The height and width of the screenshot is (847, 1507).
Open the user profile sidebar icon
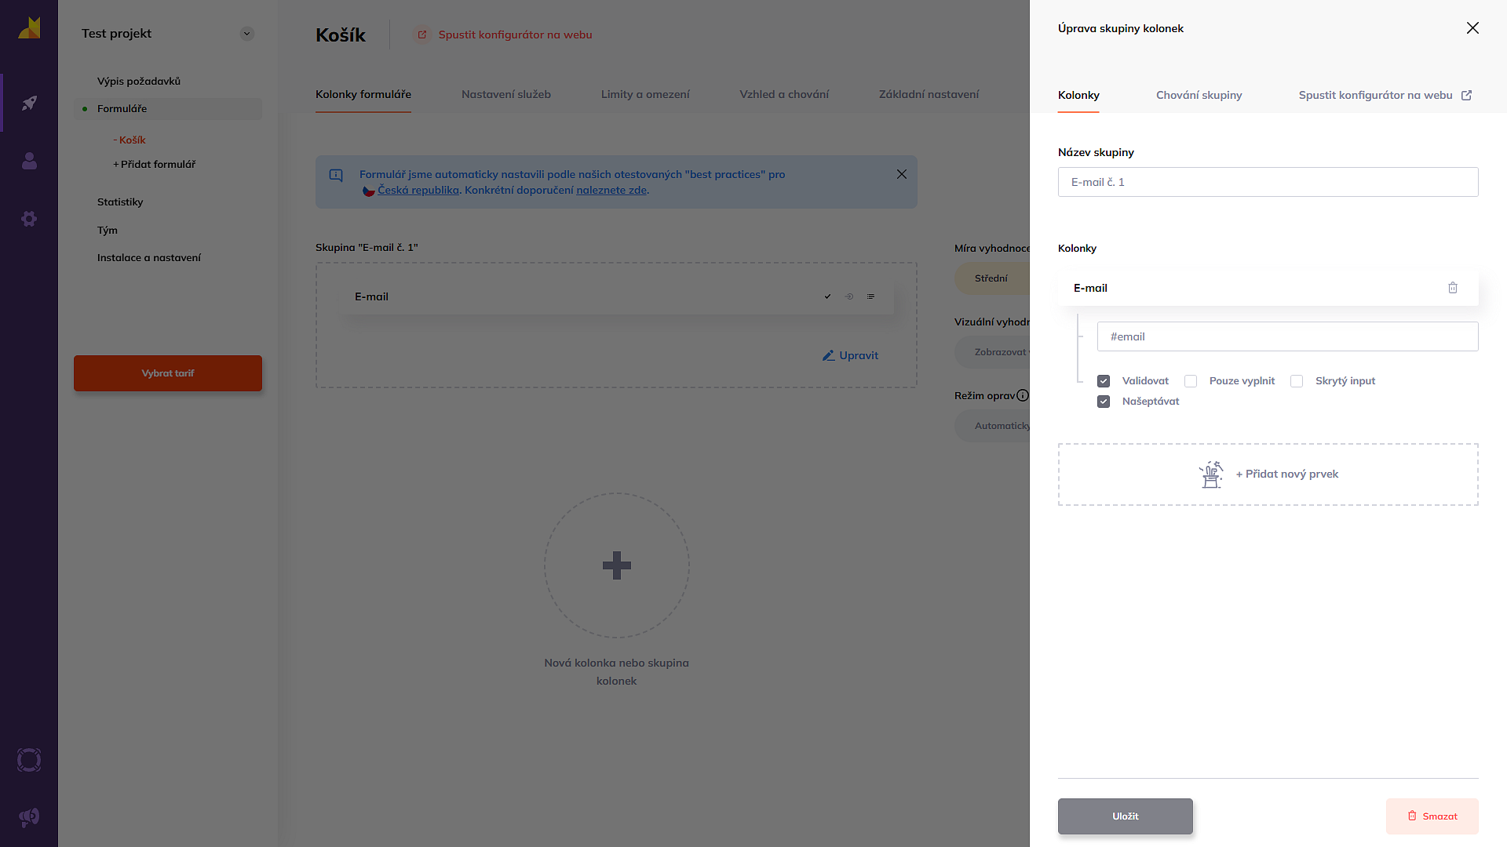tap(29, 161)
